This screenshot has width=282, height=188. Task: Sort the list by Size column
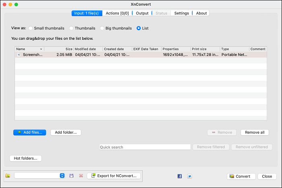click(59, 49)
